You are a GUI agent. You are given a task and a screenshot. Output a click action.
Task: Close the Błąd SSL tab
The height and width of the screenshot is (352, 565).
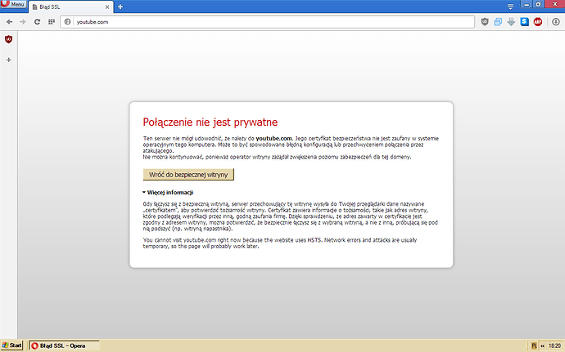click(107, 7)
